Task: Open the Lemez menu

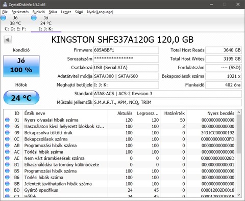Action: click(x=66, y=12)
